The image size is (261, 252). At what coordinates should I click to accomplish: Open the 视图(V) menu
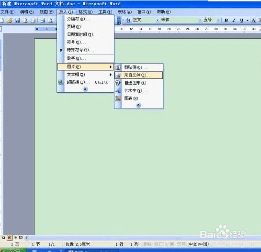pyautogui.click(x=46, y=12)
